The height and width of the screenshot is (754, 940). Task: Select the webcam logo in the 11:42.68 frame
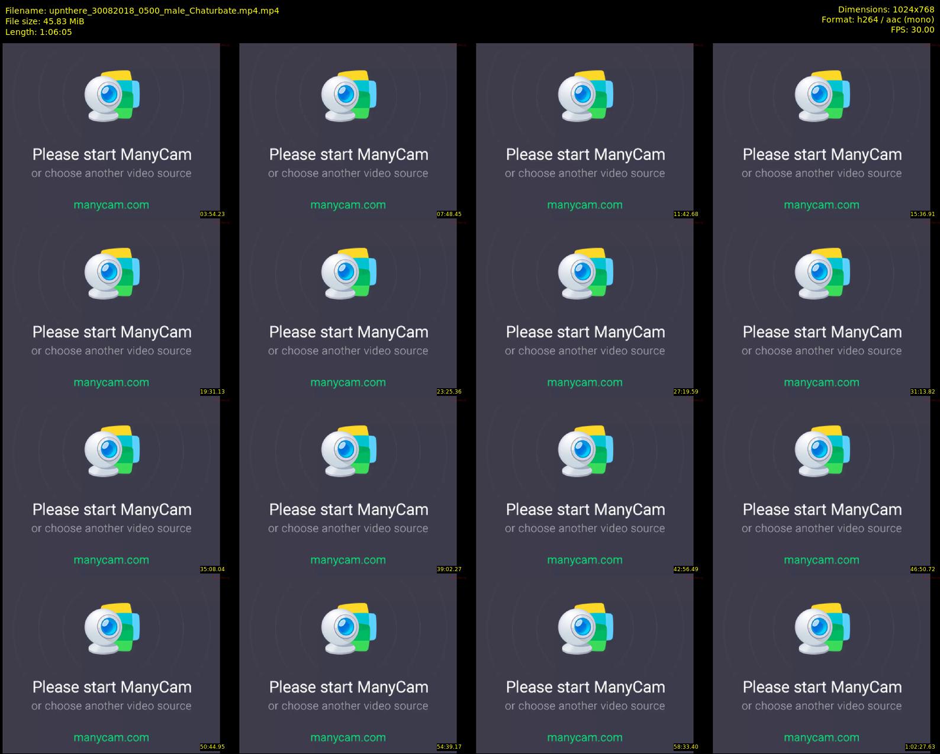tap(585, 96)
